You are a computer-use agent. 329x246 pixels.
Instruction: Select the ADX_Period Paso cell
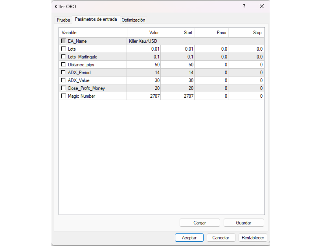(211, 73)
